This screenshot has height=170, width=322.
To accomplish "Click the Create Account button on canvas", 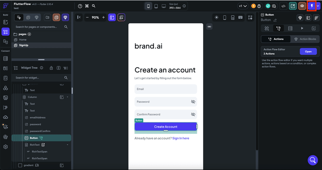I will [166, 126].
